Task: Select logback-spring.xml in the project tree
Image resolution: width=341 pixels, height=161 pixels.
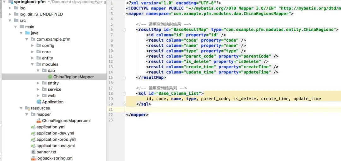Action: pos(55,158)
